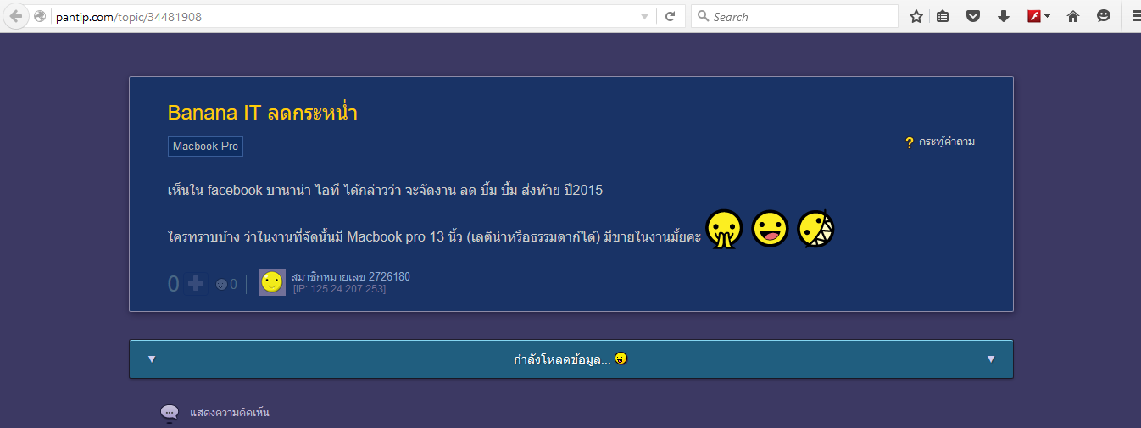Click inside the Search box
Image resolution: width=1141 pixels, height=428 pixels.
click(794, 16)
